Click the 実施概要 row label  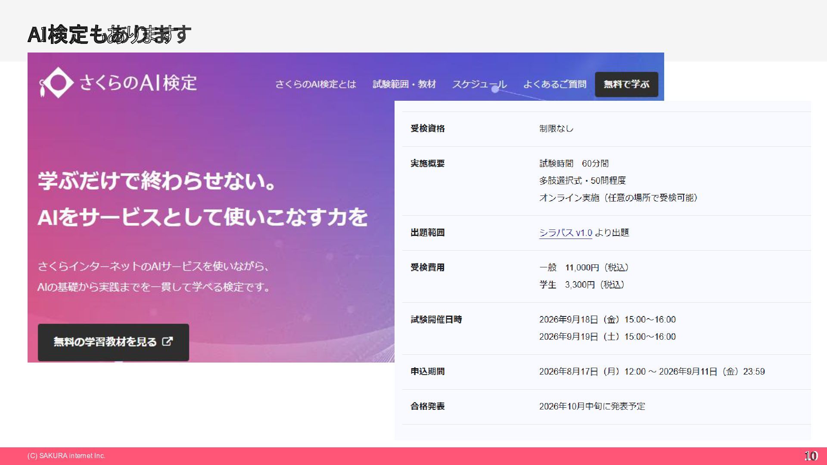click(x=427, y=164)
